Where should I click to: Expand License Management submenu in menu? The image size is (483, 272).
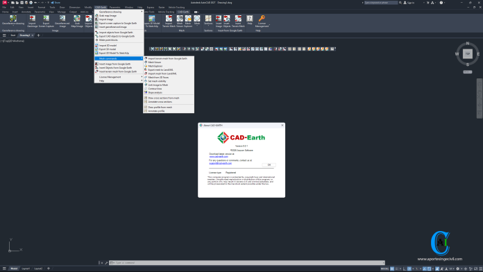pyautogui.click(x=119, y=77)
